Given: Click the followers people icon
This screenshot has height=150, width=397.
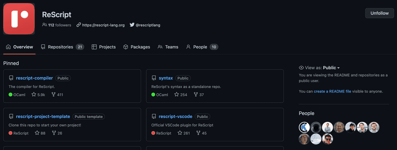Looking at the screenshot, I should 45,25.
